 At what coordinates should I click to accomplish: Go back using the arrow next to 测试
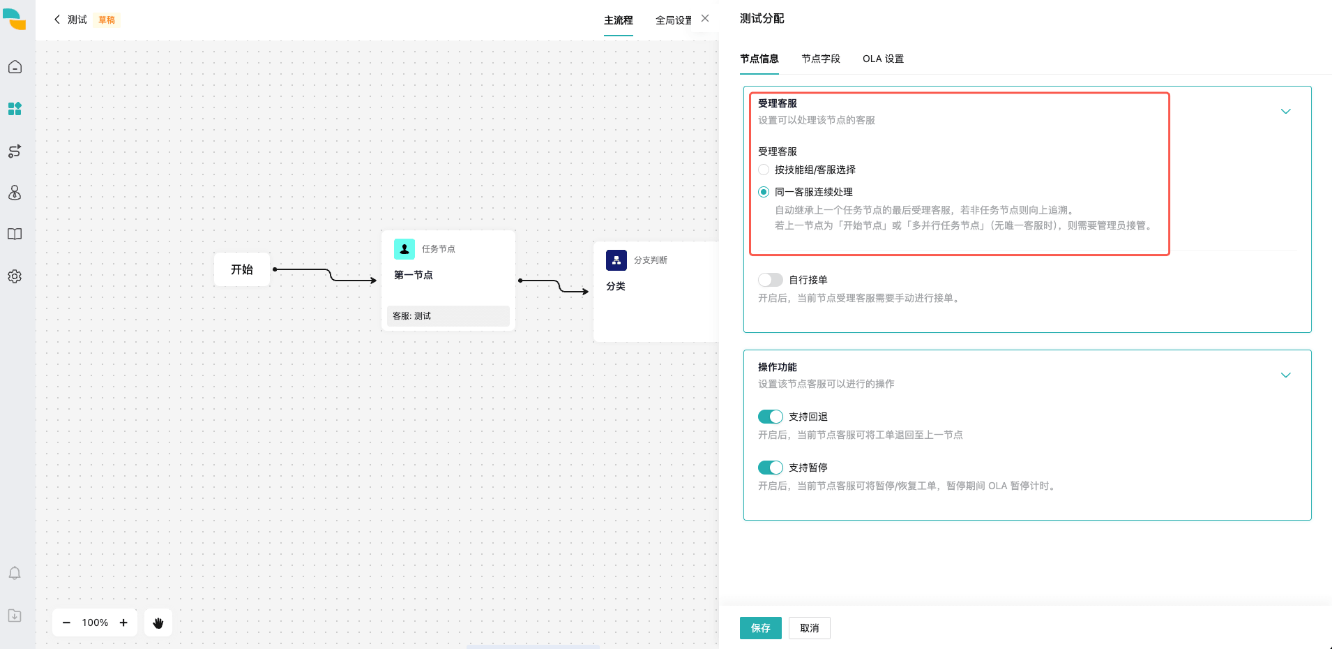coord(57,20)
